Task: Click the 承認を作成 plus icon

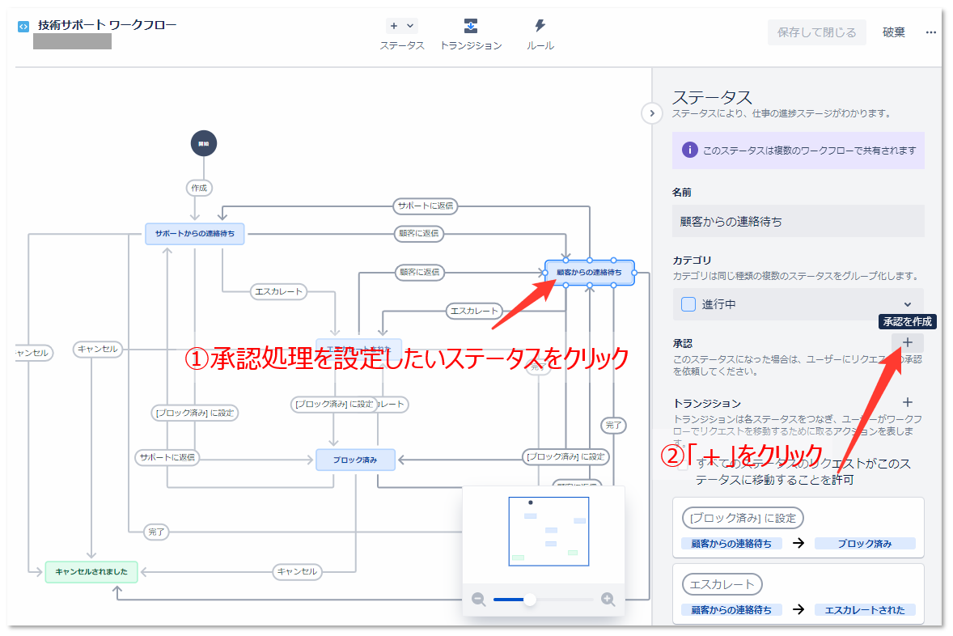Action: pos(908,343)
